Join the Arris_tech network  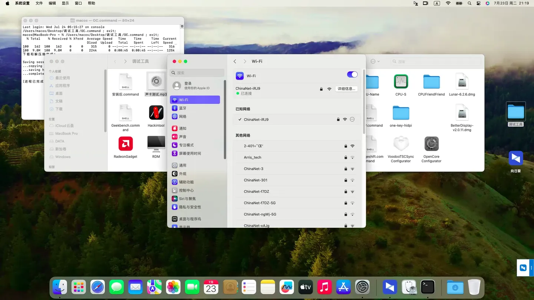[x=253, y=157]
